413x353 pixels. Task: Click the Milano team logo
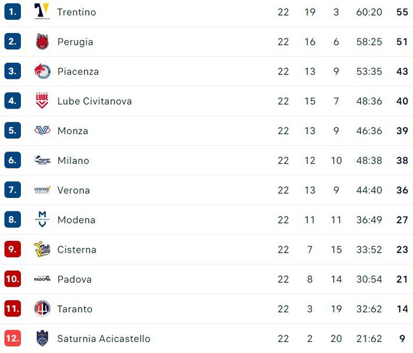tap(42, 160)
